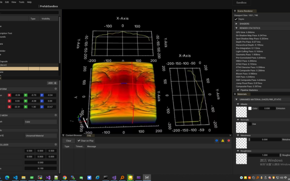The height and width of the screenshot is (181, 290).
Task: Click Cube mesh field button
Action: (41, 122)
